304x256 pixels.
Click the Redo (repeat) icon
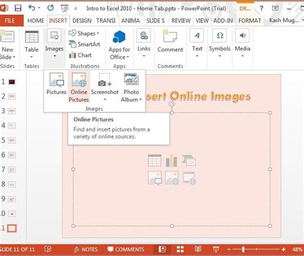(x=51, y=8)
